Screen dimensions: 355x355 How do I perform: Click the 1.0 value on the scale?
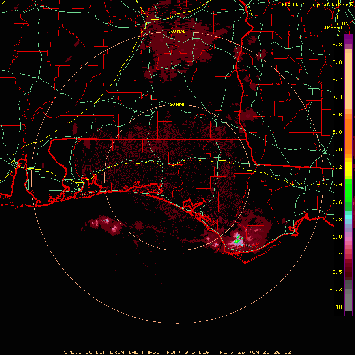(337, 237)
